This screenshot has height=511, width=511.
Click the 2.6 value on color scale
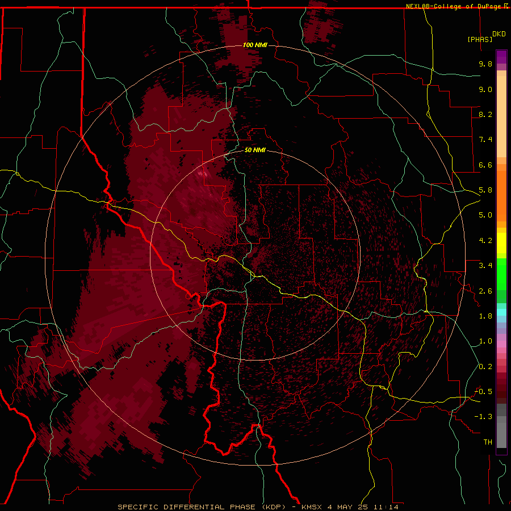[x=485, y=291]
